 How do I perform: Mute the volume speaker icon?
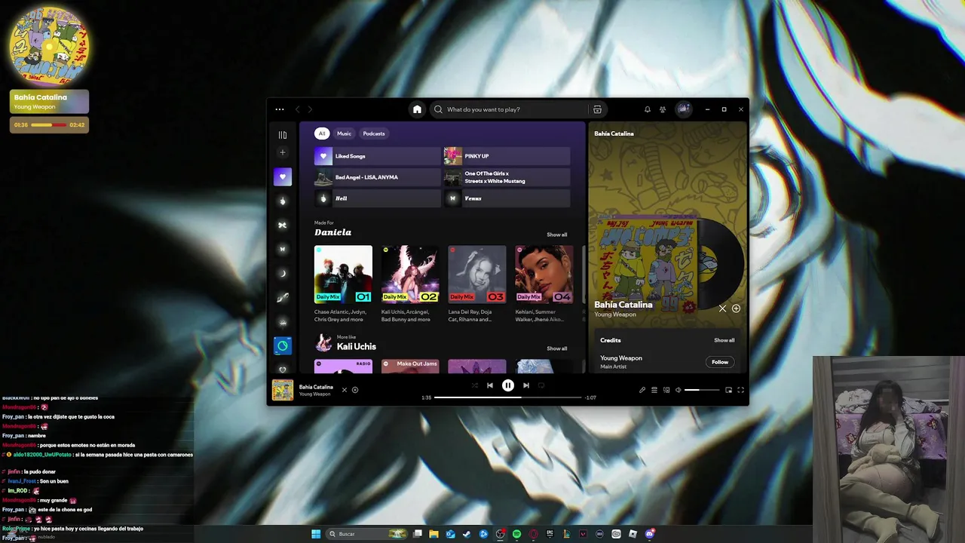(678, 390)
